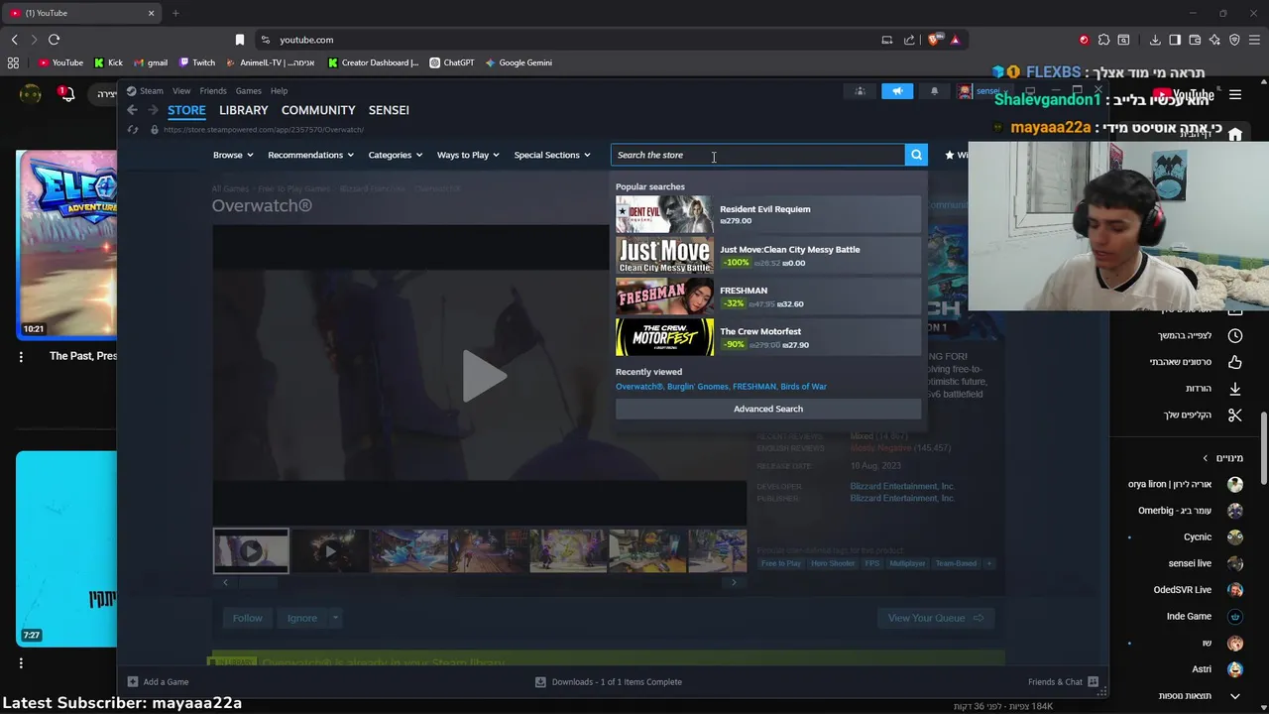Screen dimensions: 1269x714
Task: Open the Brave Wallet icon
Action: (1195, 40)
